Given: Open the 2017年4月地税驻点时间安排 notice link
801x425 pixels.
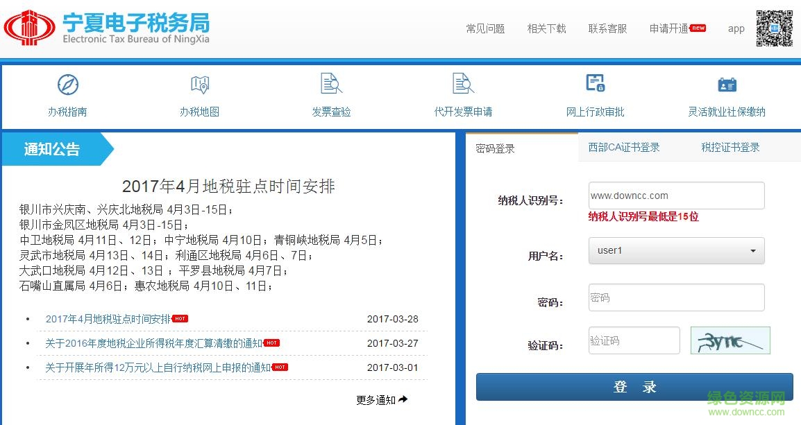Looking at the screenshot, I should (108, 319).
